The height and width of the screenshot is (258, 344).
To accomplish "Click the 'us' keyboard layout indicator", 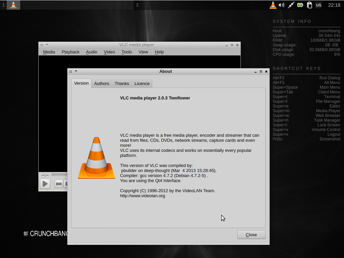I will [x=318, y=5].
